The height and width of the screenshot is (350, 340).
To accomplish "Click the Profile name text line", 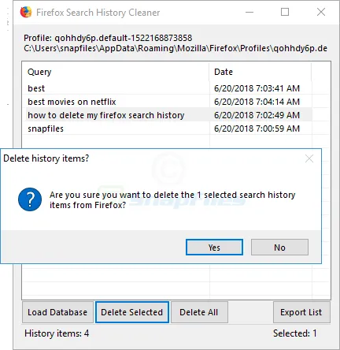I will (x=108, y=38).
